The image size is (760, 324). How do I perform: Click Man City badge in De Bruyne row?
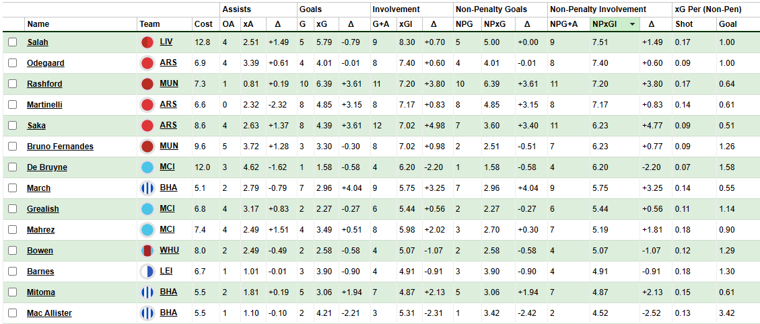coord(147,167)
